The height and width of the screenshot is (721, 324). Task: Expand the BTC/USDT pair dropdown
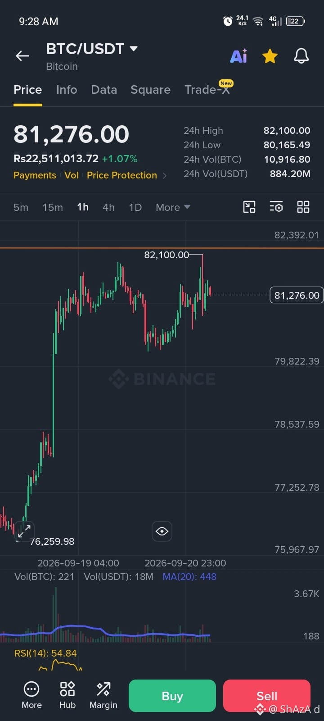tap(133, 49)
